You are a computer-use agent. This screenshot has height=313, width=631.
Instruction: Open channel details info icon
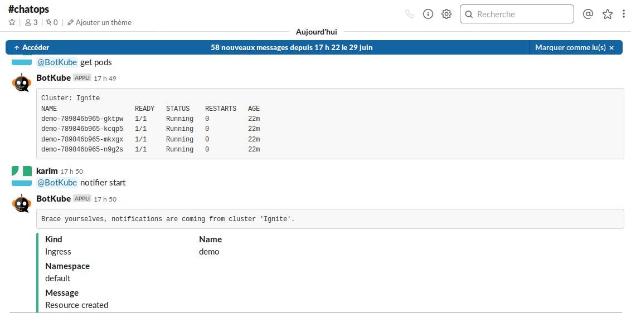(428, 14)
